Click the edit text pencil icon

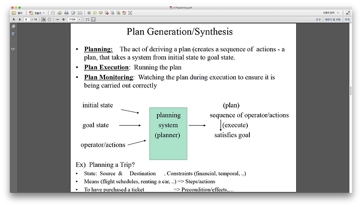tap(73, 13)
